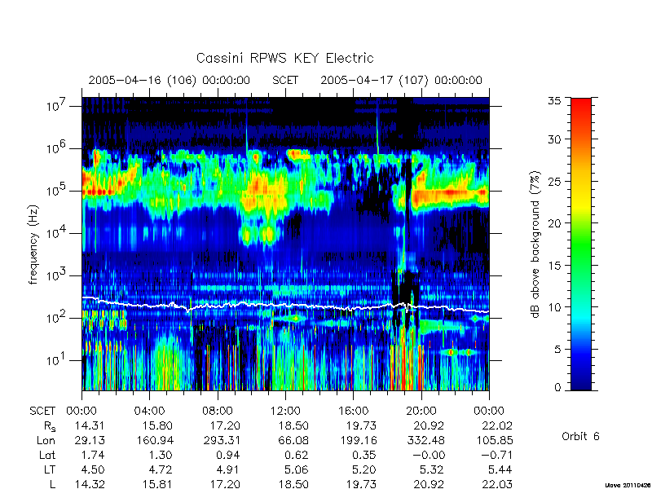Click the 0 value on the color scale

557,387
